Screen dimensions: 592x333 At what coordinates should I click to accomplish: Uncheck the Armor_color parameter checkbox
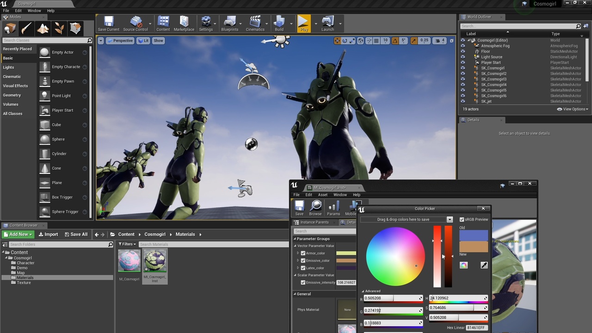[x=303, y=253]
